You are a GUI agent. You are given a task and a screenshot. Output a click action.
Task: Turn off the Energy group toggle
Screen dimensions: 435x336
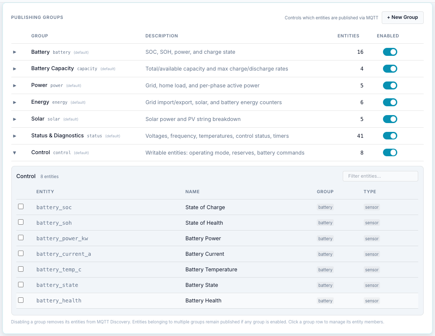coord(390,102)
